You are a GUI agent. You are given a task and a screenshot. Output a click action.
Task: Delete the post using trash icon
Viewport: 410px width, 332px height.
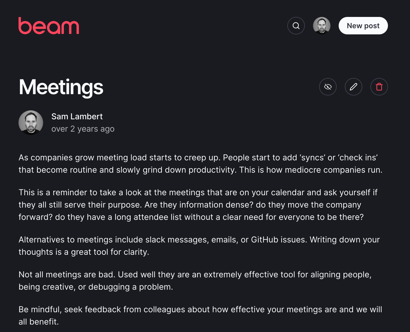tap(379, 87)
